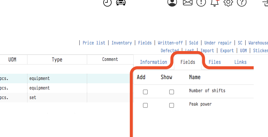Open settings gear icon

coord(228,2)
